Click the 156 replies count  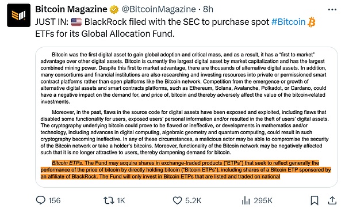[x=55, y=200]
